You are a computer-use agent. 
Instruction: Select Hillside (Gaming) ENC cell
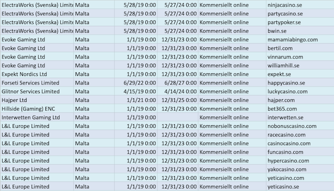pyautogui.click(x=37, y=108)
